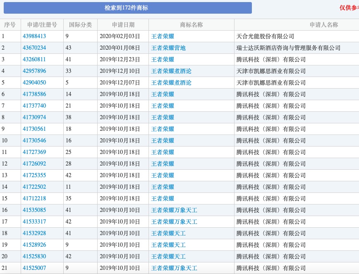Open application number 42904050 link
Screen dimensions: 359x274
[x=34, y=83]
